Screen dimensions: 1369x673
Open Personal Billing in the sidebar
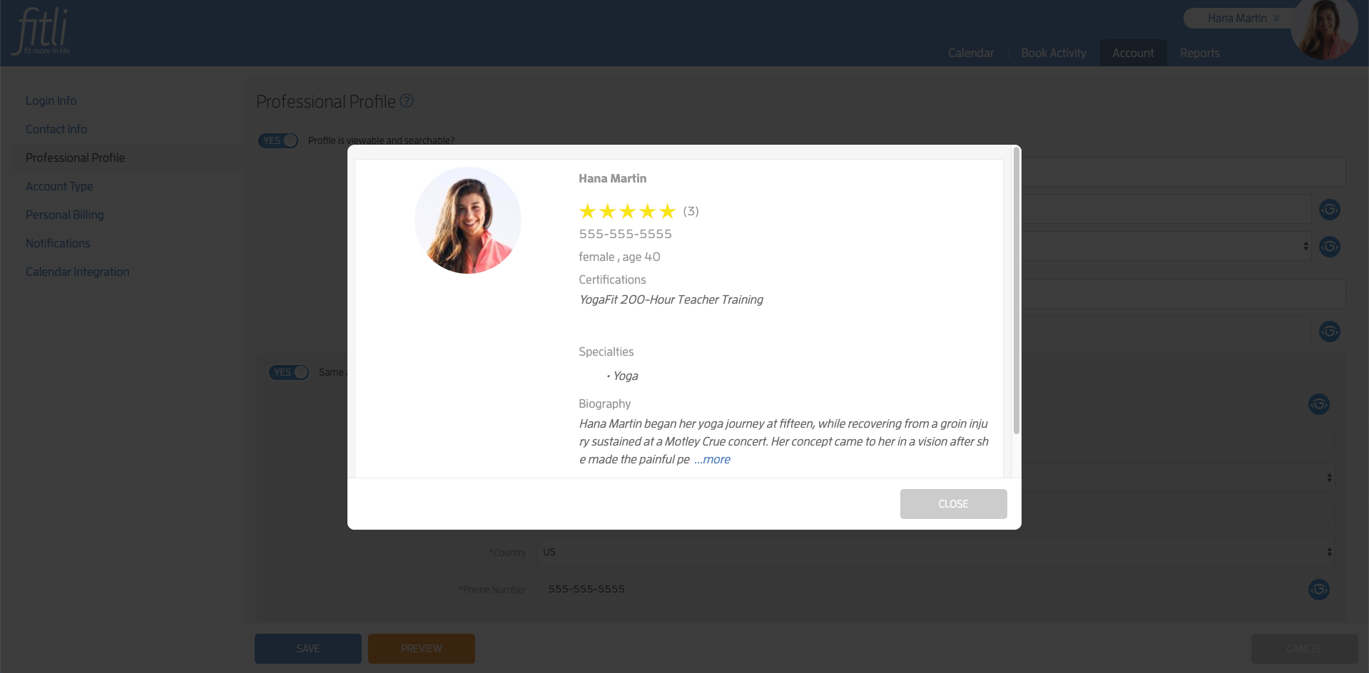point(65,215)
